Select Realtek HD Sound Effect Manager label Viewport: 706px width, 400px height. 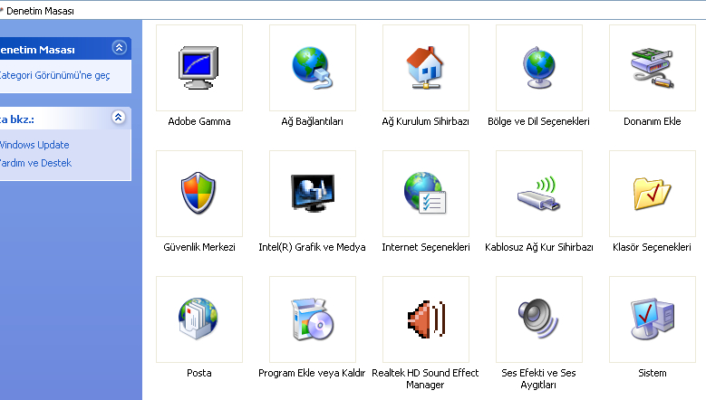tap(425, 379)
